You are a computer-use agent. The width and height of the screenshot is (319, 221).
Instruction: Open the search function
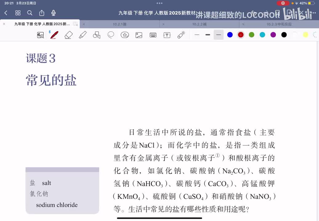pyautogui.click(x=30, y=13)
